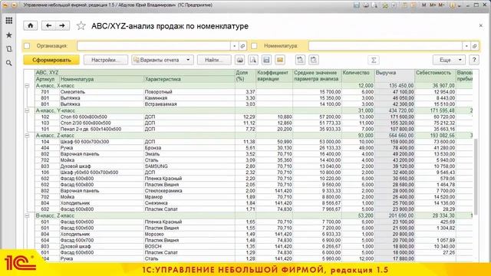
Task: Open print preview icon in report toolbar
Action: (x=253, y=60)
